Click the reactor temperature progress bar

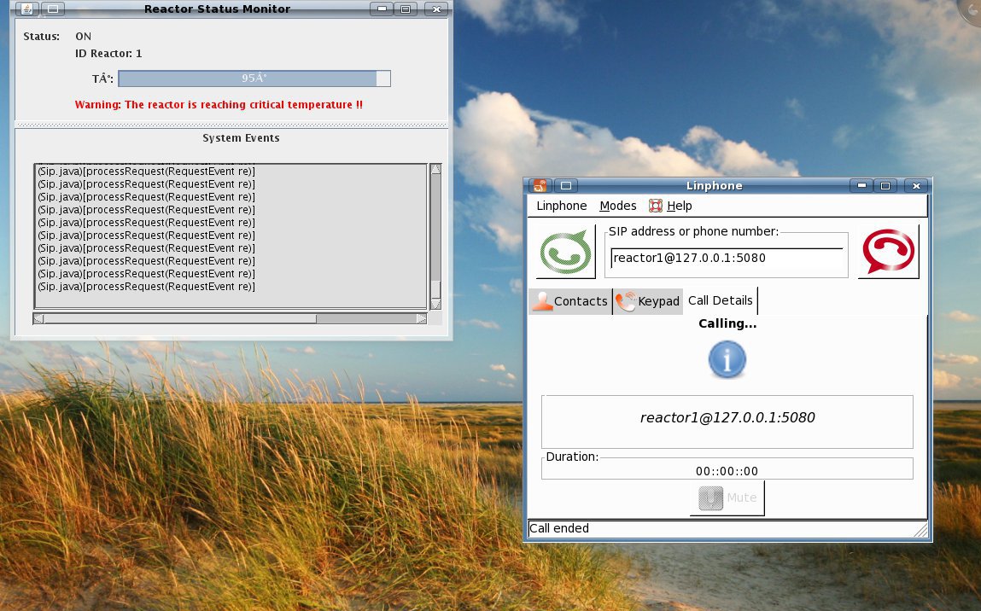click(x=254, y=79)
